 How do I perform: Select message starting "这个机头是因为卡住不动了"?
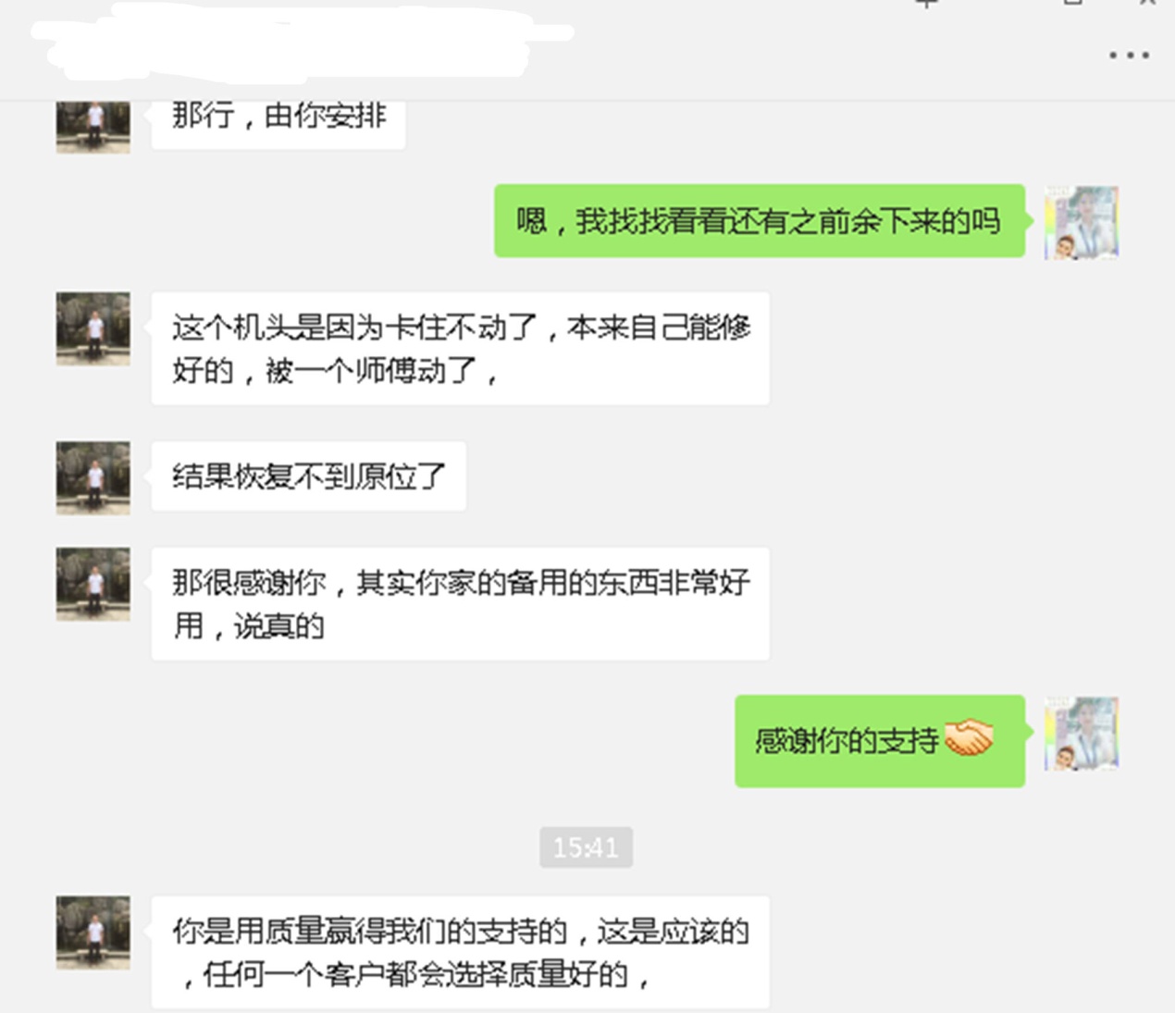(460, 349)
